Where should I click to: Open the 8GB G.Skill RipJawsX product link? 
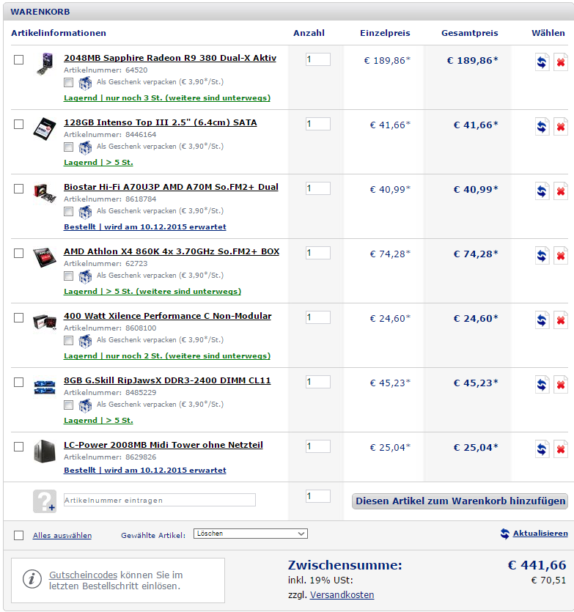167,380
